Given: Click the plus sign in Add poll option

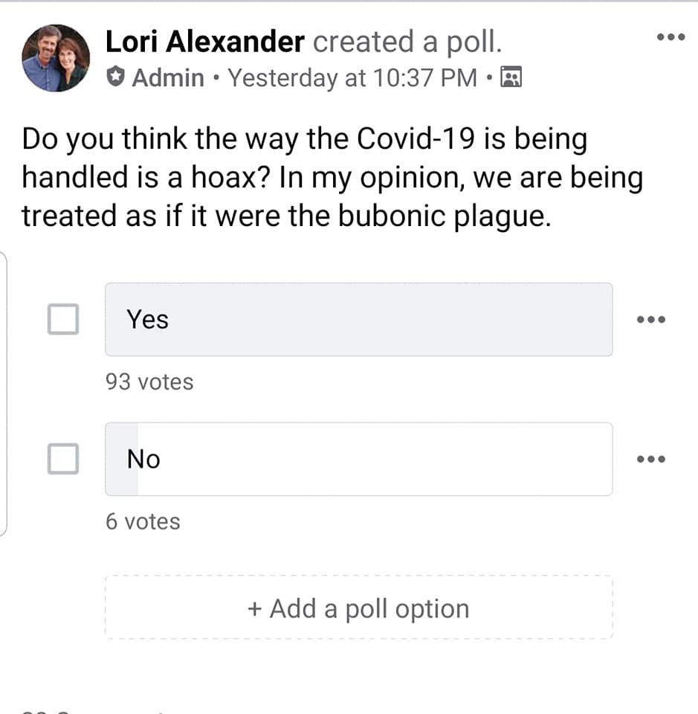Looking at the screenshot, I should pos(255,609).
